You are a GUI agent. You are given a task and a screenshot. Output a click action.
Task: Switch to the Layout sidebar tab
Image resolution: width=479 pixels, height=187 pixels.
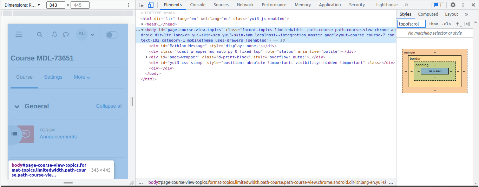[x=451, y=14]
